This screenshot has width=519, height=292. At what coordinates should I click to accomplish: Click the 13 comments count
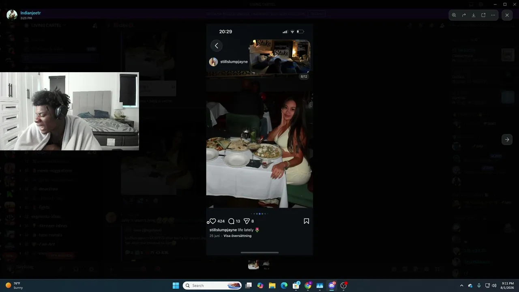pyautogui.click(x=238, y=221)
